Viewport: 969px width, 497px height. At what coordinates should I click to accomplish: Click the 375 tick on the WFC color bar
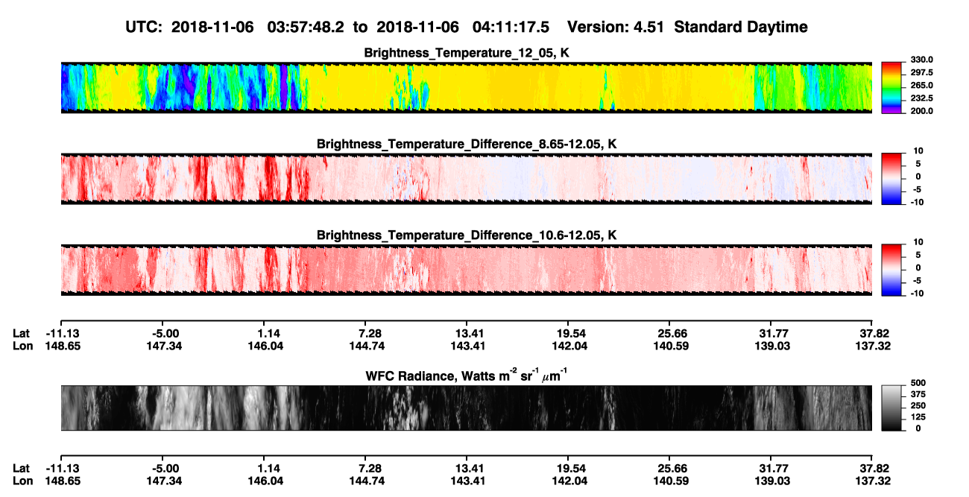click(918, 393)
